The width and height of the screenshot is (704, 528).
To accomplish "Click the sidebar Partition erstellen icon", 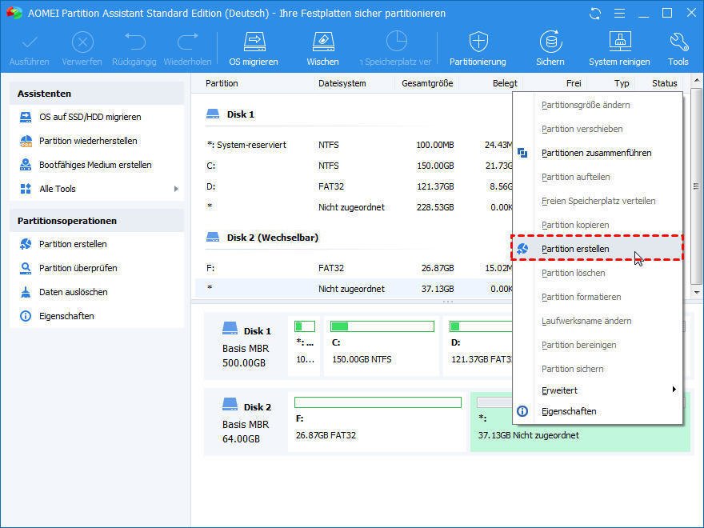I will [x=26, y=244].
